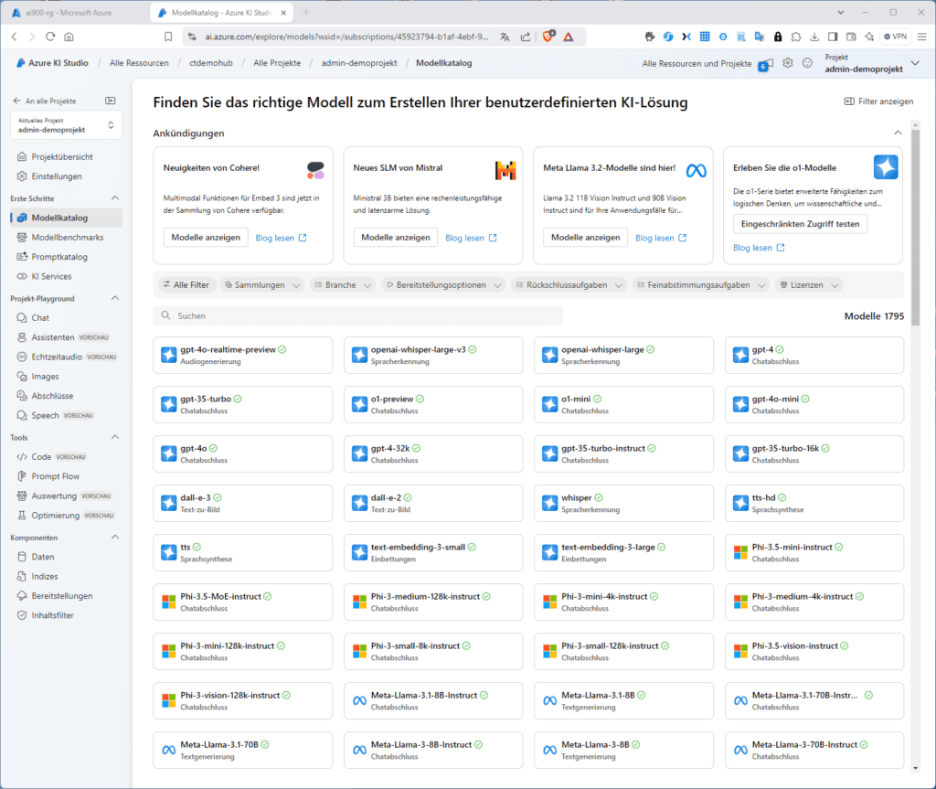Open the Optimierung tool
This screenshot has width=936, height=789.
tap(55, 516)
